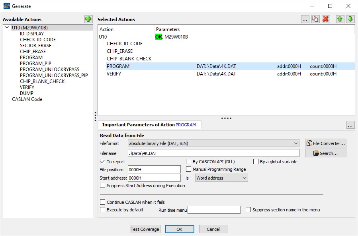Click the Run time menu input field
Image resolution: width=358 pixels, height=236 pixels.
[x=214, y=210]
